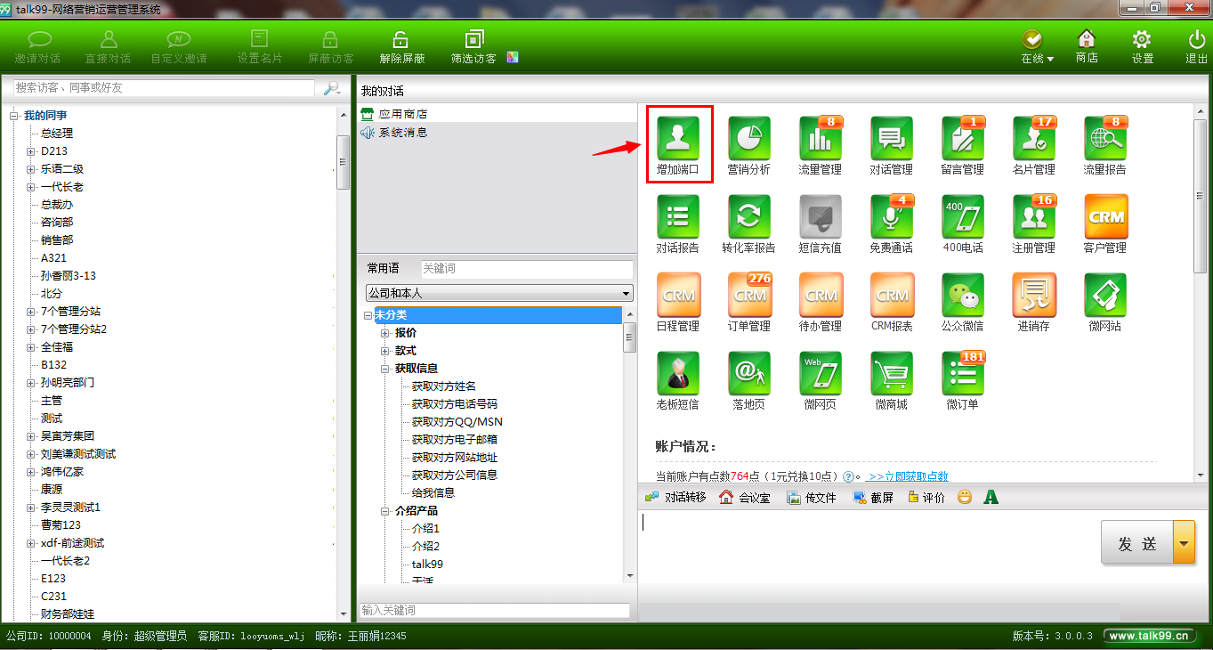Select 获取对方电话号码 quick phrase

455,404
